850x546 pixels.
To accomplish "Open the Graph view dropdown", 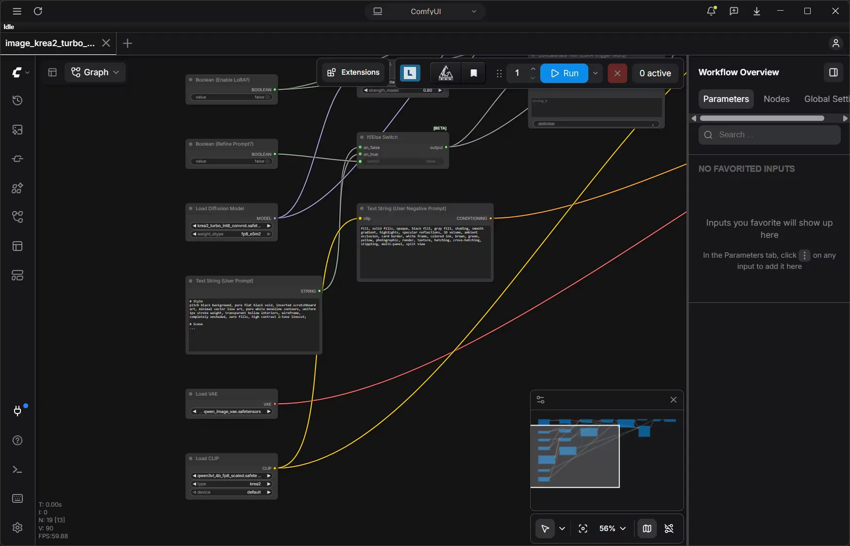I will 95,72.
